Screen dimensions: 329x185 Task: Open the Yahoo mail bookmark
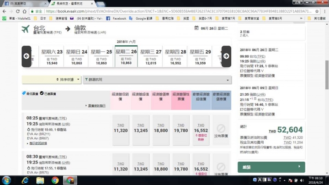click(x=86, y=18)
